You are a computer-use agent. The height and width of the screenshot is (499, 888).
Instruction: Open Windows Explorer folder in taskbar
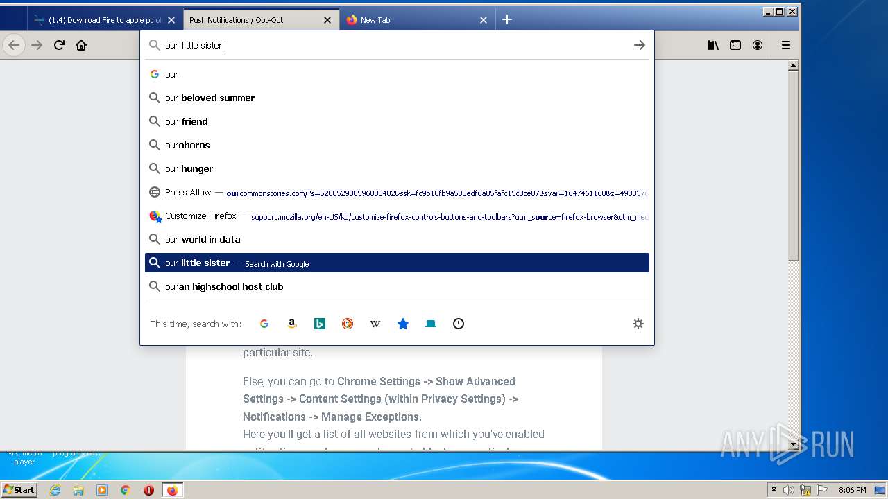(78, 490)
